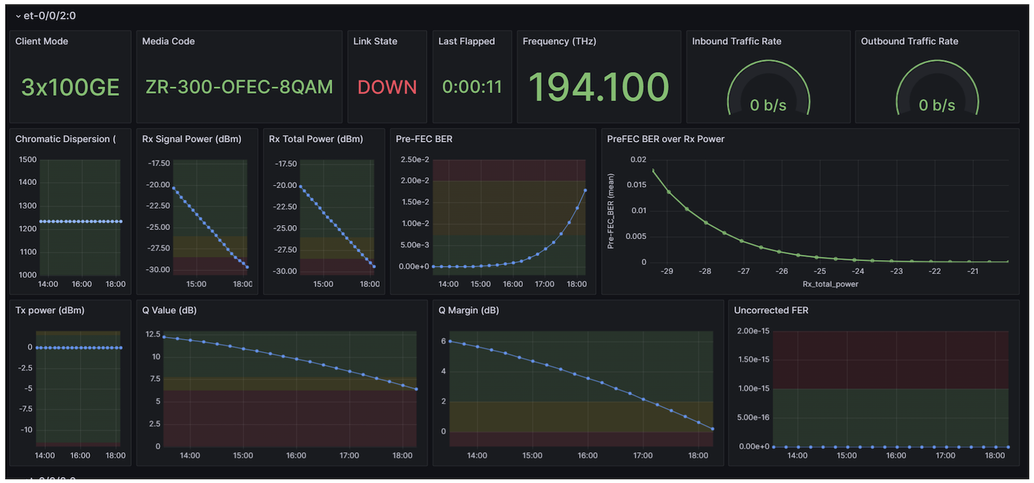Click the Chromatic Dispersion data line
Viewport: 1034px width, 483px height.
(x=81, y=222)
